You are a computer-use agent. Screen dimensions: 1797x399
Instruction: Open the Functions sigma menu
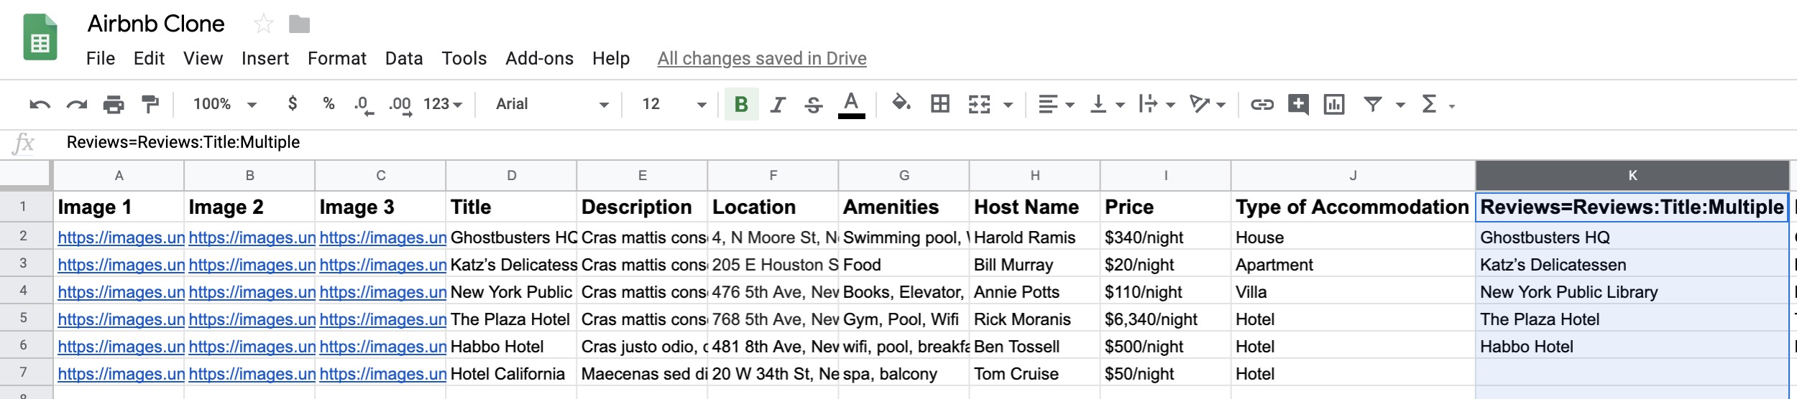[x=1437, y=105]
